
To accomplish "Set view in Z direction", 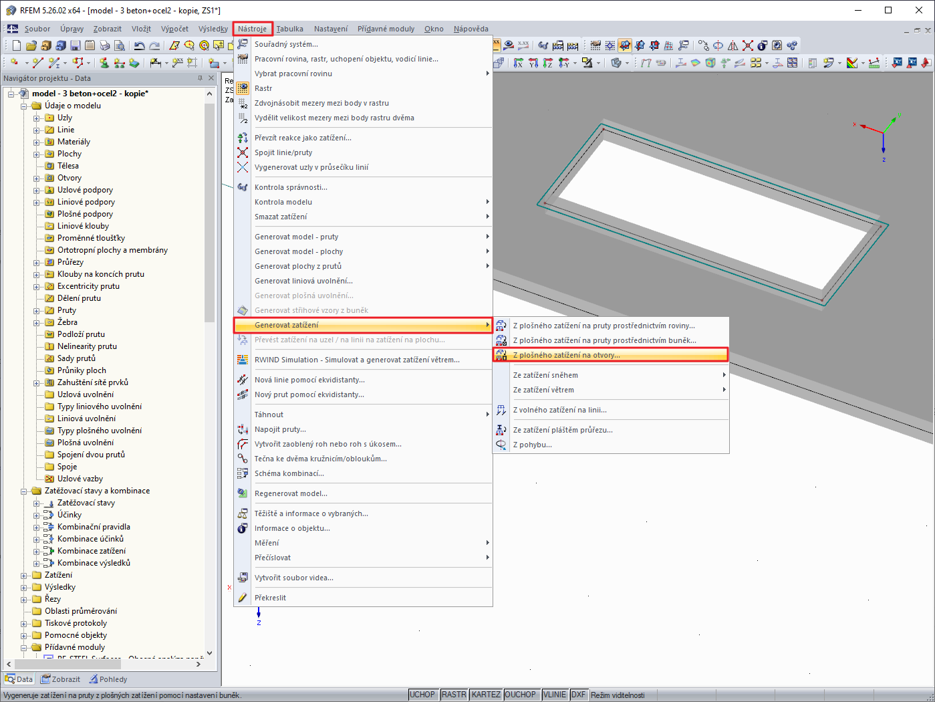I will coord(548,63).
